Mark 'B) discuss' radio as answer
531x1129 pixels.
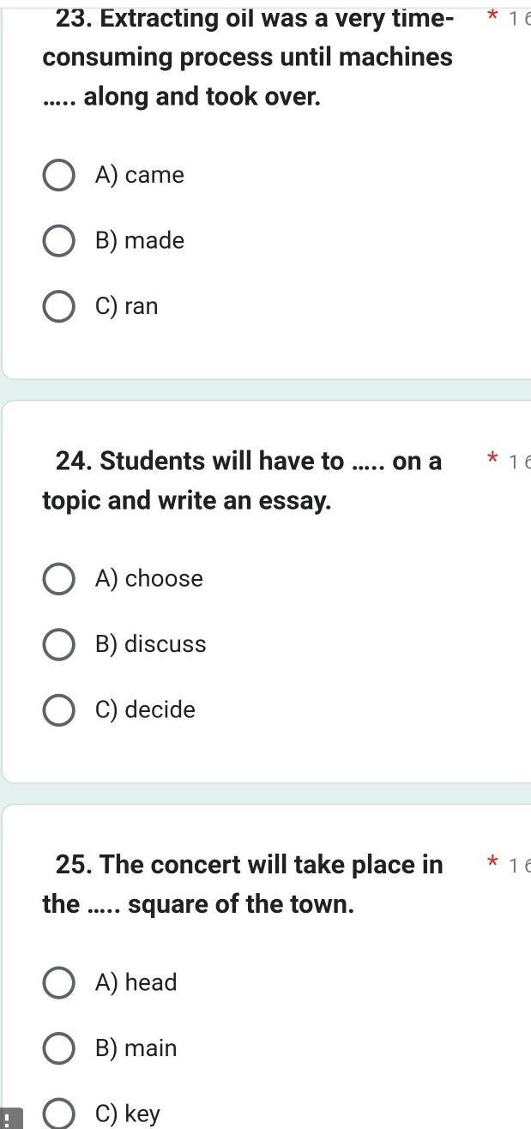58,644
